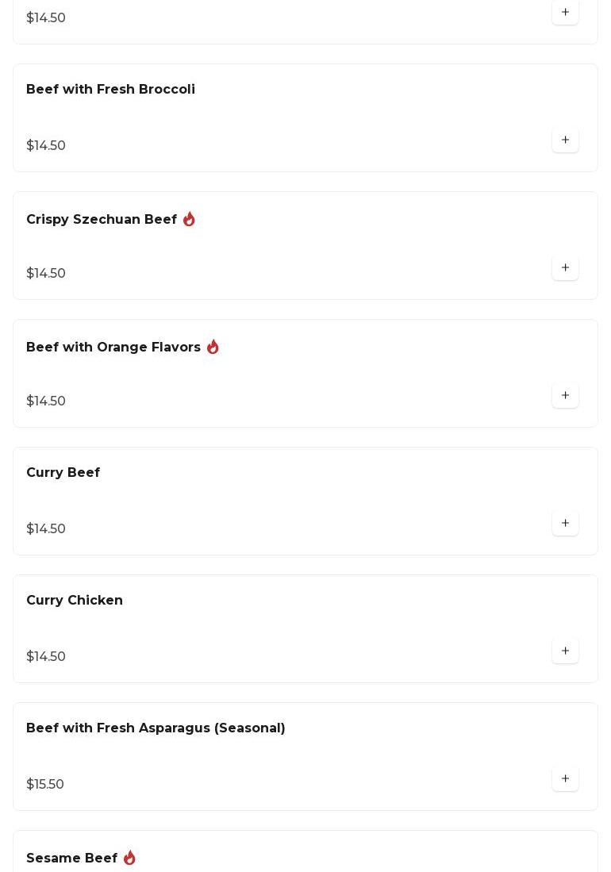The image size is (611, 872).
Task: Click plus button for Beef with Orange Flavors
Action: (x=565, y=396)
